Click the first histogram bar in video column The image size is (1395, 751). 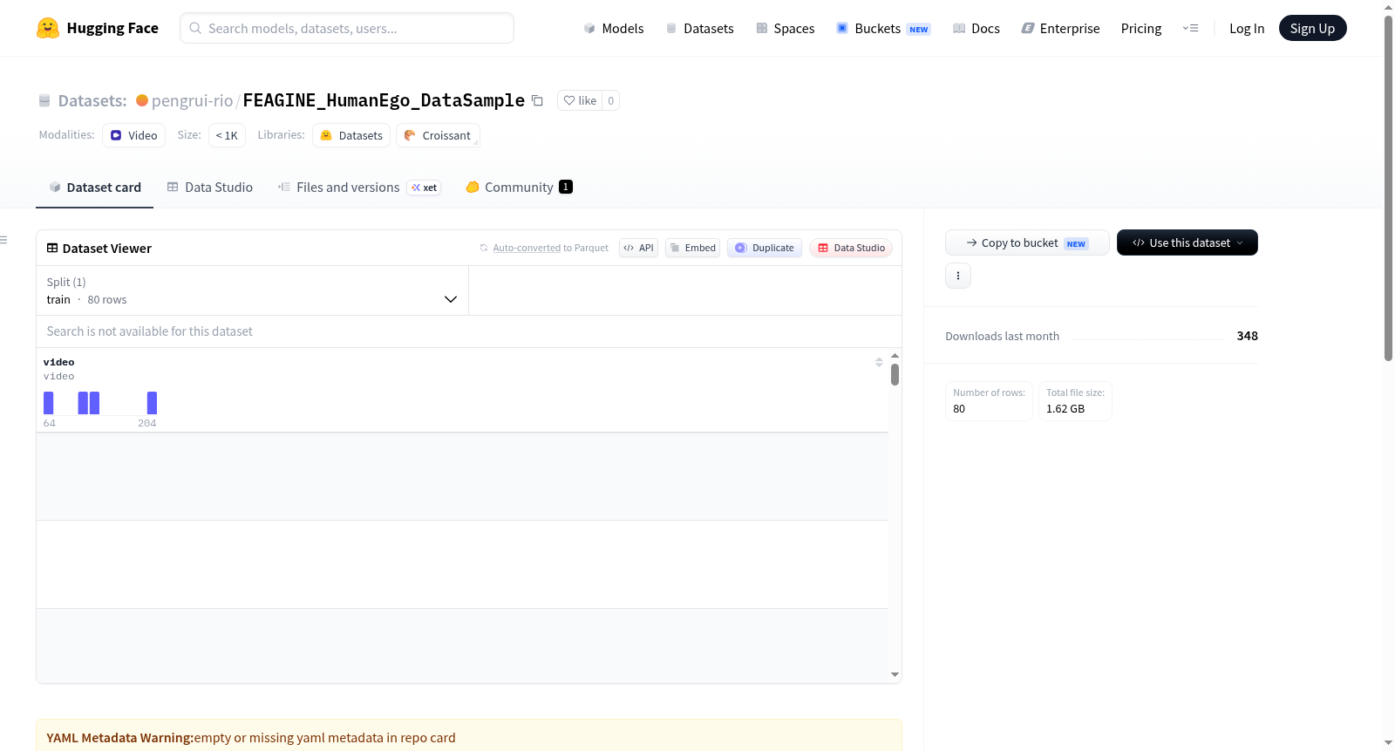[49, 403]
